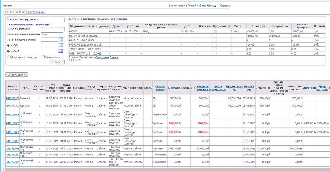
Task: Switch to the 'Сотрудники' tab
Action: click(x=36, y=12)
